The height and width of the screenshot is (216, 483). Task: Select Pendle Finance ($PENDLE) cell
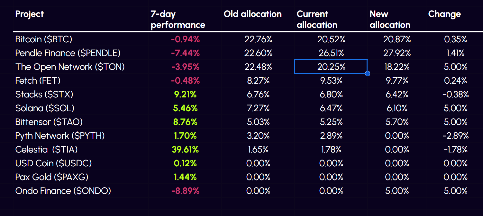pyautogui.click(x=68, y=53)
